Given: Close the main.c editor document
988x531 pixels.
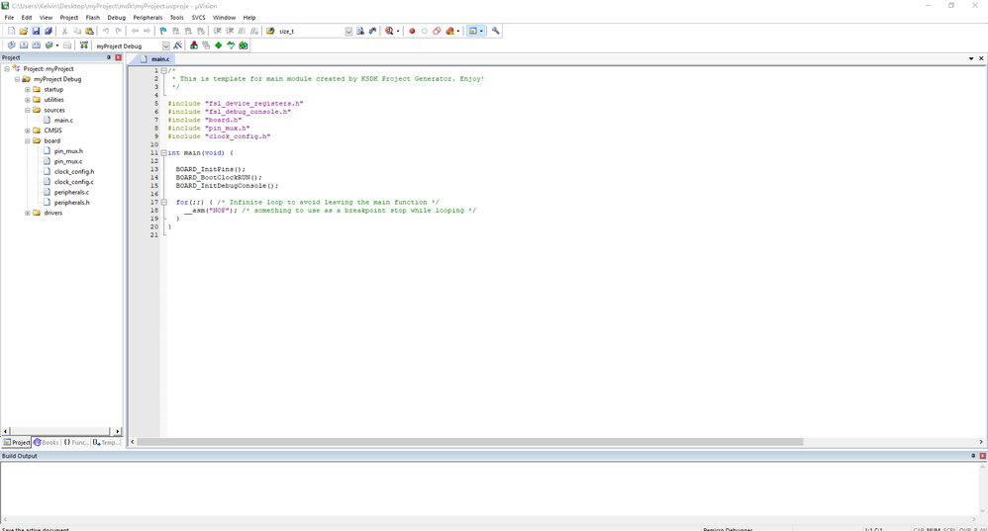Looking at the screenshot, I should pyautogui.click(x=981, y=58).
